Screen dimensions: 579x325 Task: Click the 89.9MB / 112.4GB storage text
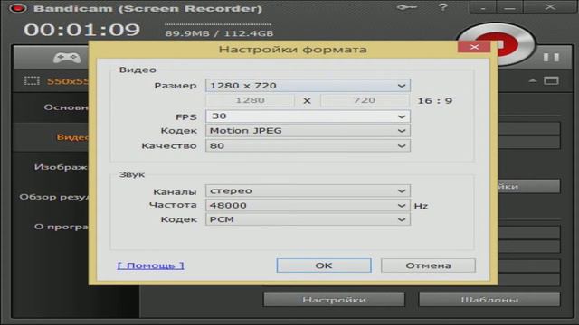click(x=219, y=33)
